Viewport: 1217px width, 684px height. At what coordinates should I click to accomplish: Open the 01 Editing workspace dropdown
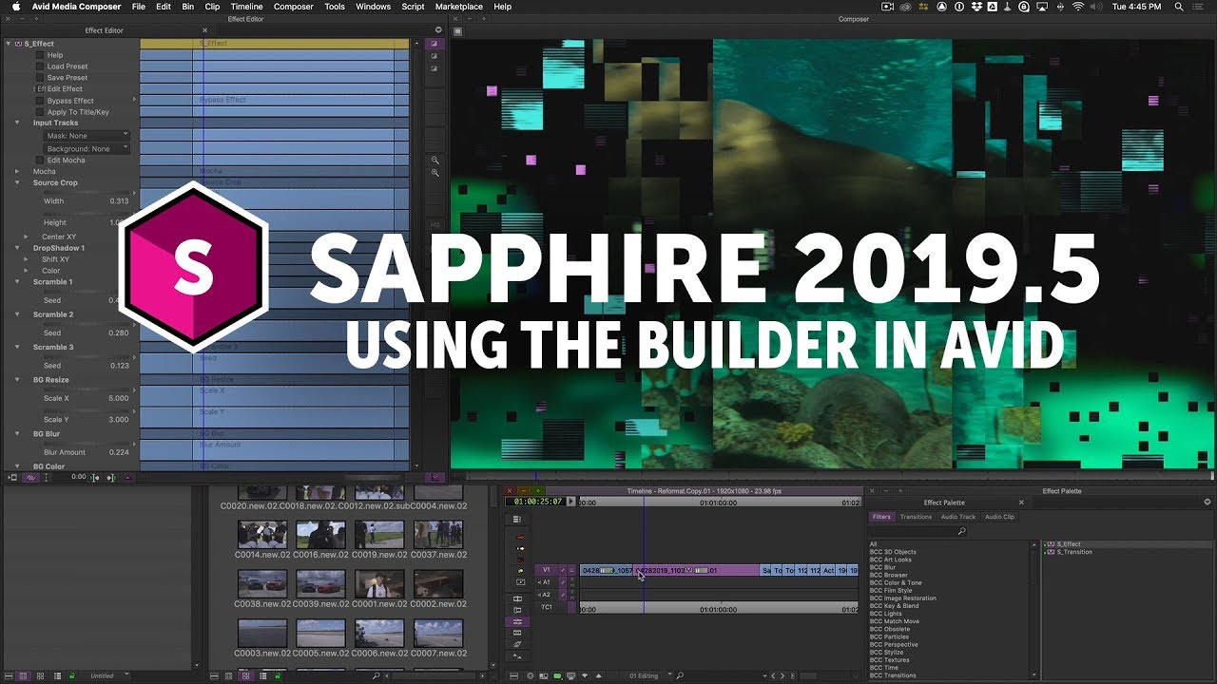tap(649, 675)
